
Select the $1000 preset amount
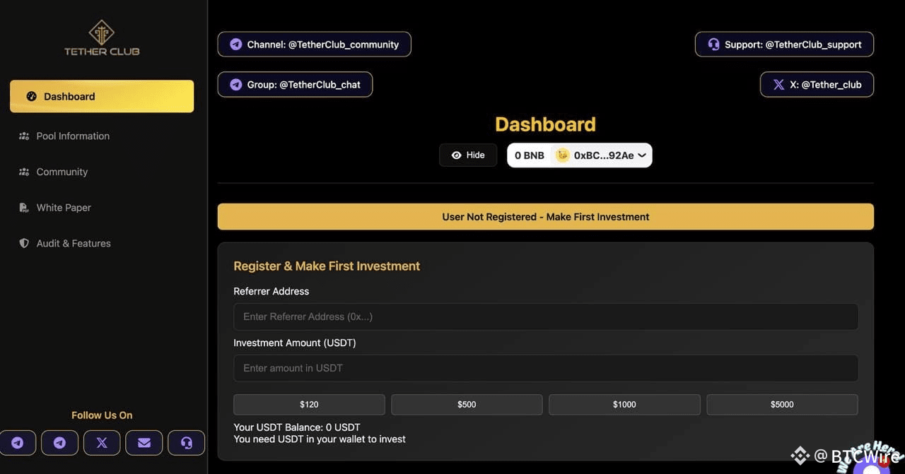coord(624,405)
